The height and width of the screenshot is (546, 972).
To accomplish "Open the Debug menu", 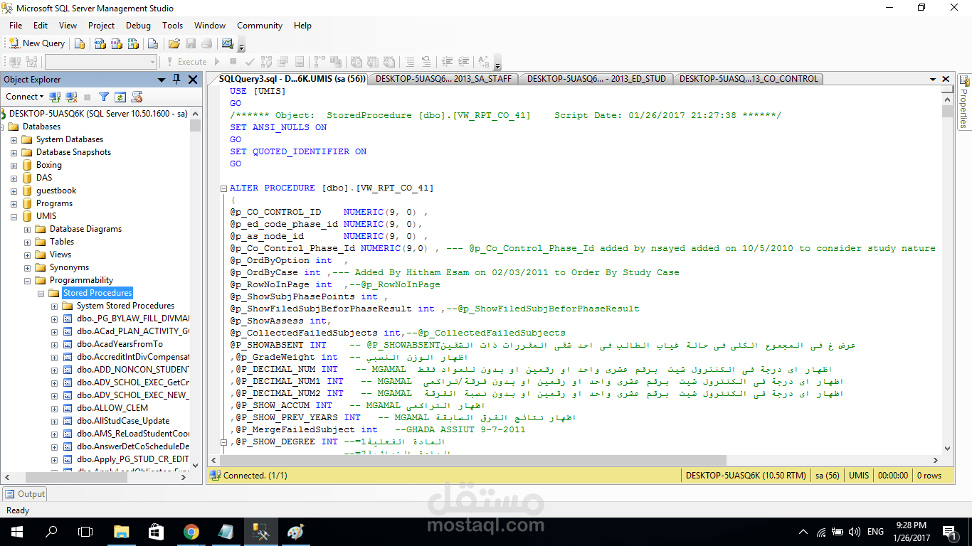I will tap(138, 26).
